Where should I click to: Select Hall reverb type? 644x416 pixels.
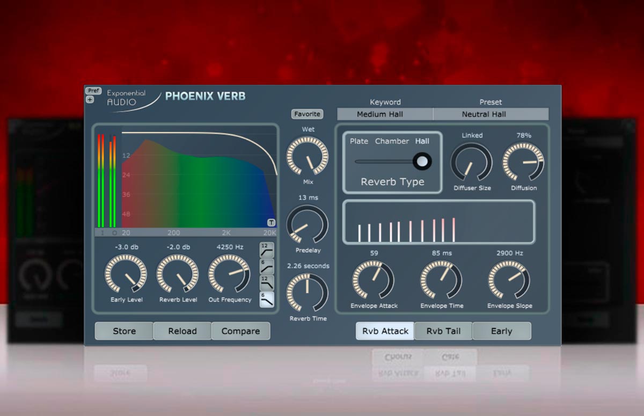[422, 141]
